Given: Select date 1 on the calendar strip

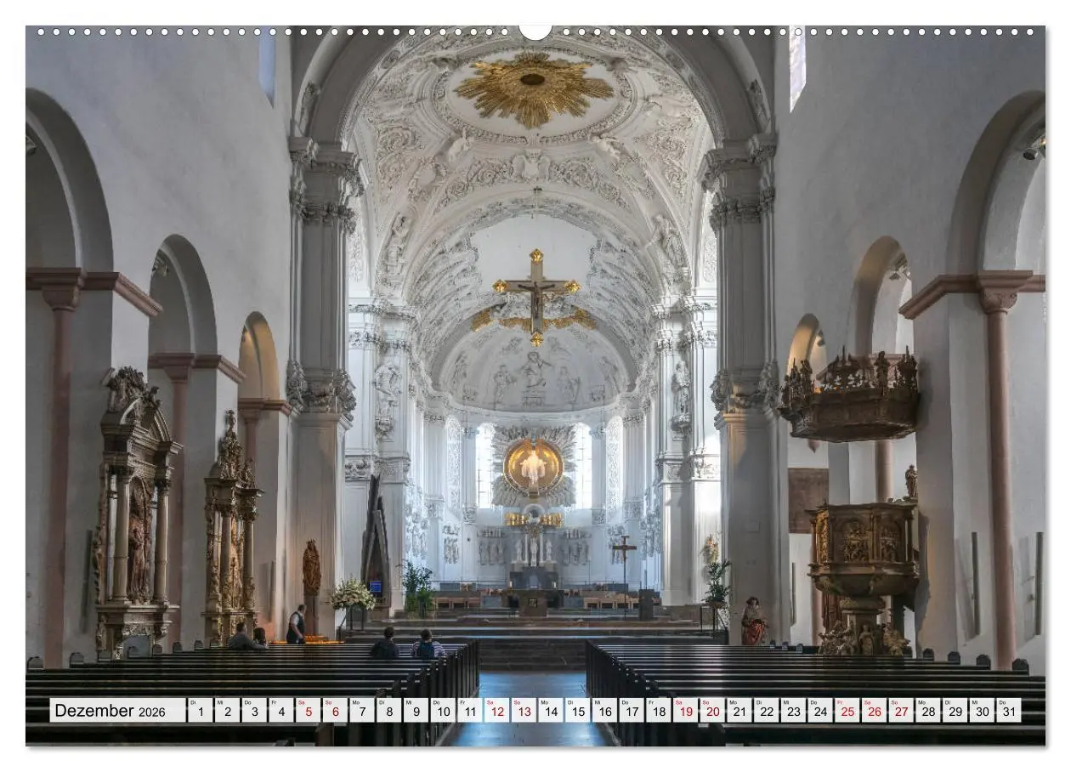Looking at the screenshot, I should pyautogui.click(x=201, y=711).
